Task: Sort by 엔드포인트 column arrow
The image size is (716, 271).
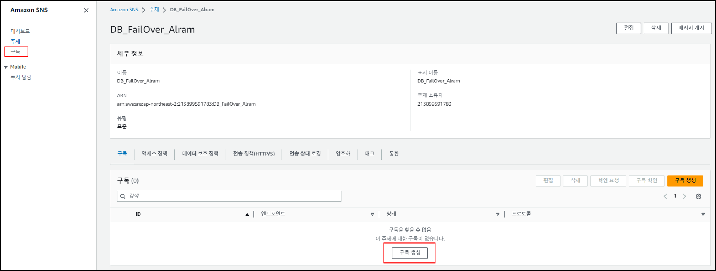Action: click(372, 214)
